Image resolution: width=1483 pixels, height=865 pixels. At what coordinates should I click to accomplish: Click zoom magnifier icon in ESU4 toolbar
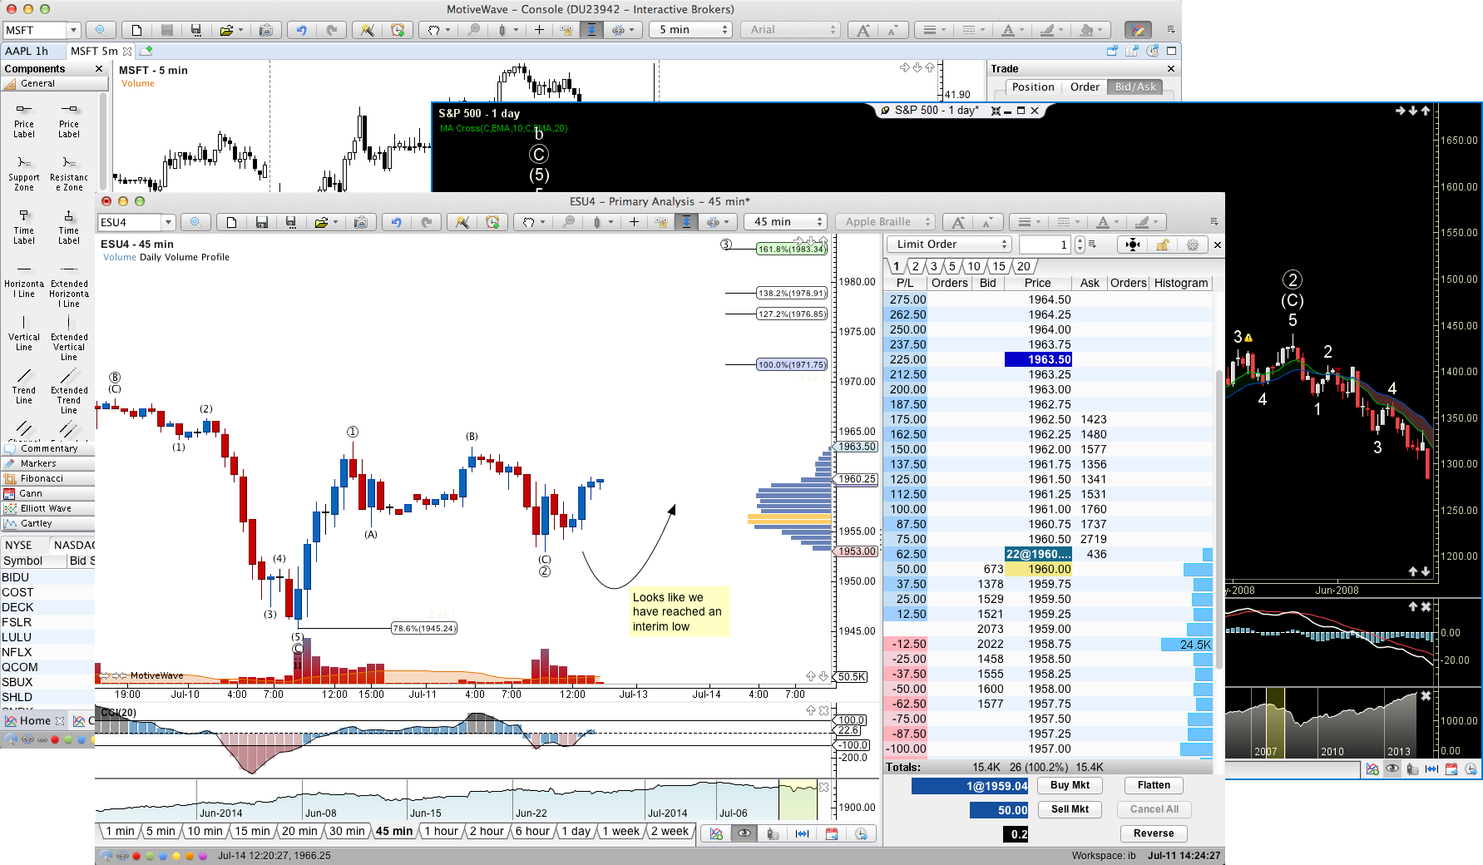pos(568,222)
